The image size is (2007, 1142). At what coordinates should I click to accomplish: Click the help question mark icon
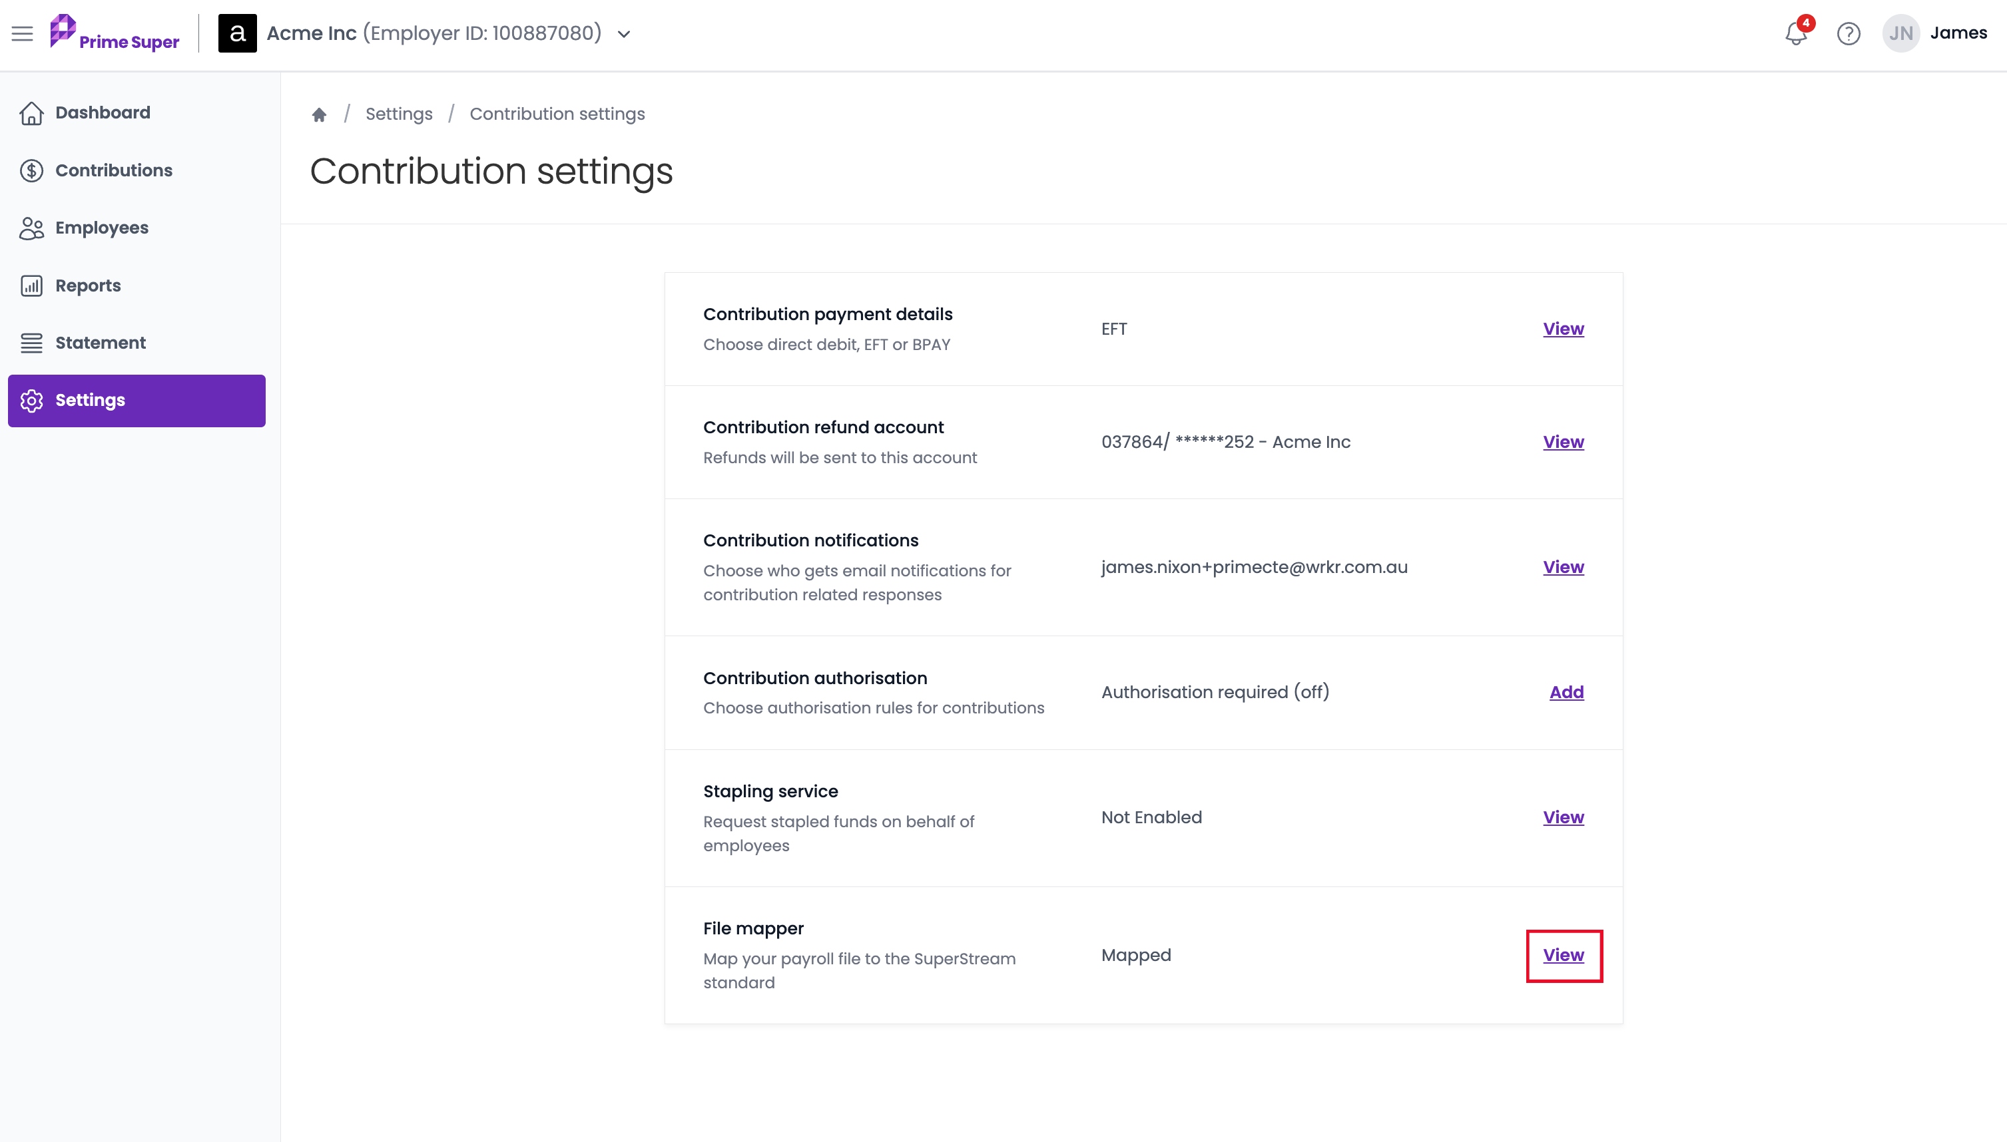1849,34
